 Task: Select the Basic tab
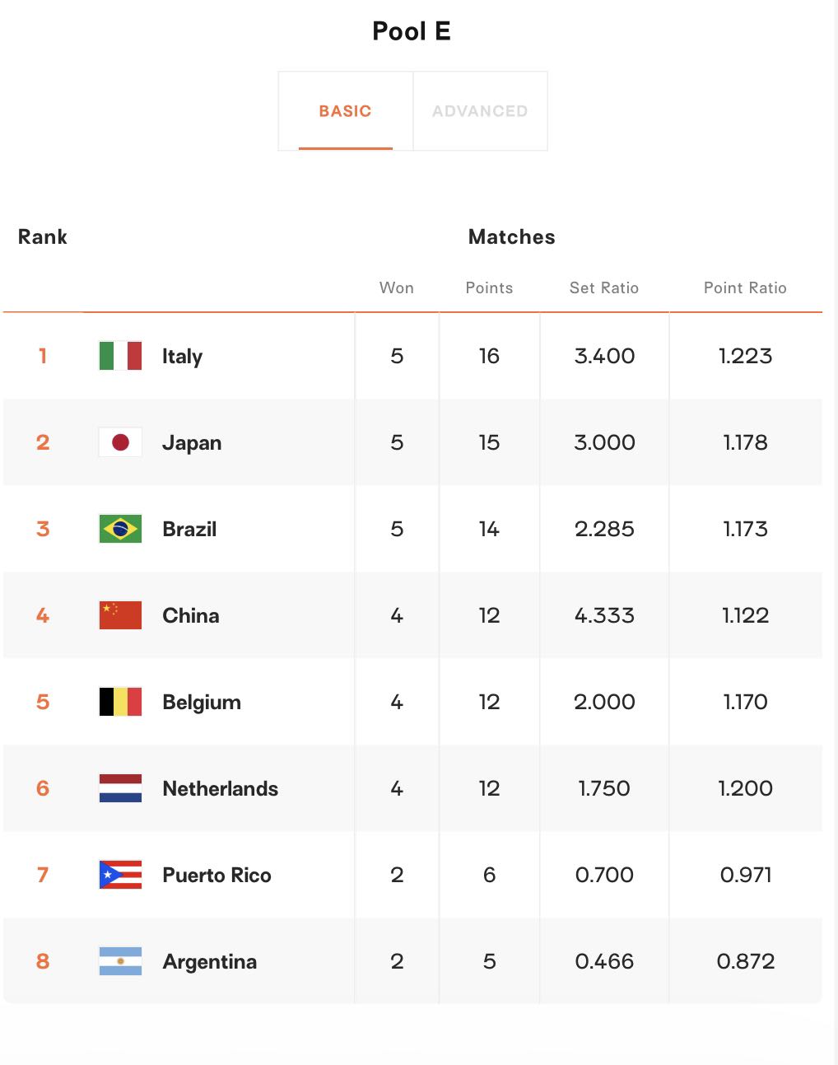point(346,111)
